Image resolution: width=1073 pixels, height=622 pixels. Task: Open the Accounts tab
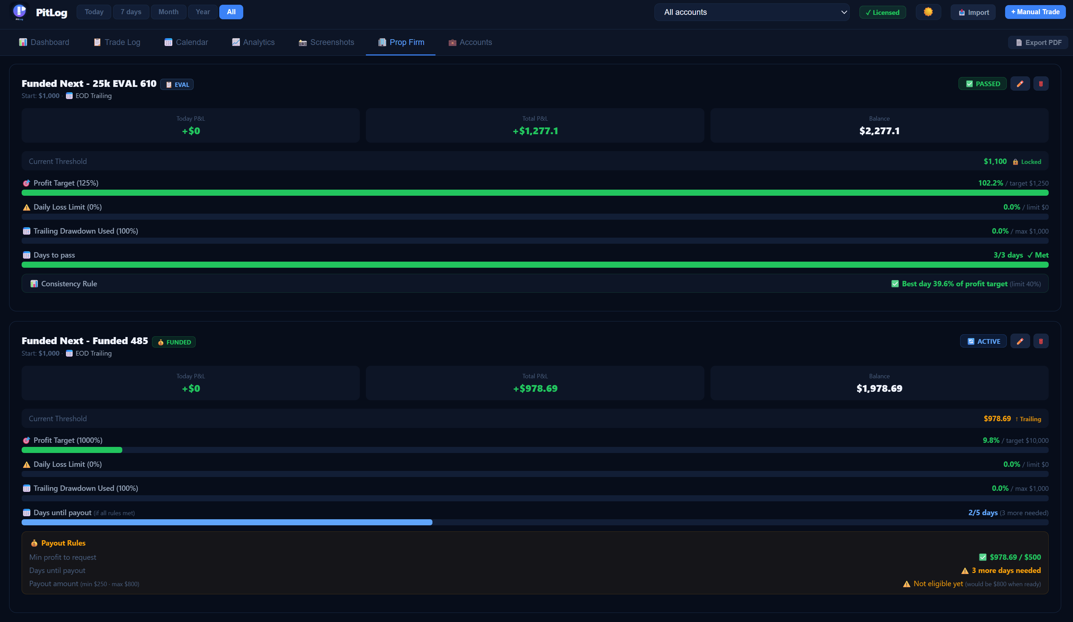point(470,42)
